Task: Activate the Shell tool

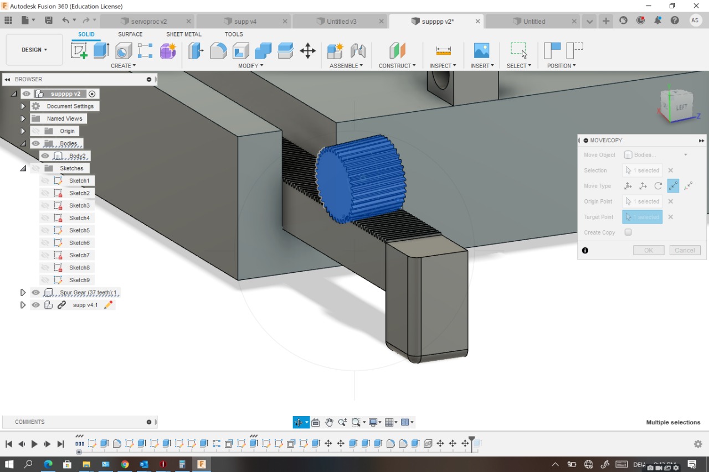Action: (x=241, y=51)
